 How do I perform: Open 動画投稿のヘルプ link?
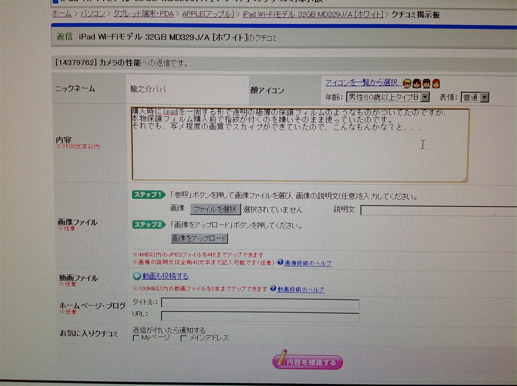pos(301,290)
